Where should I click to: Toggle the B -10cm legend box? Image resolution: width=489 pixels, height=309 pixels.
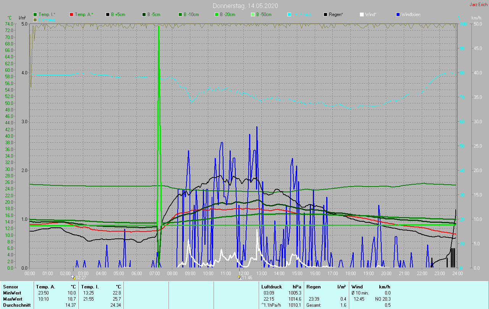click(x=181, y=14)
